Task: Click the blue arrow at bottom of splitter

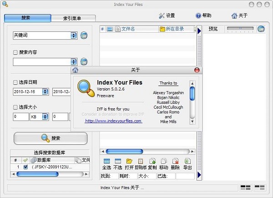Action: click(x=199, y=175)
